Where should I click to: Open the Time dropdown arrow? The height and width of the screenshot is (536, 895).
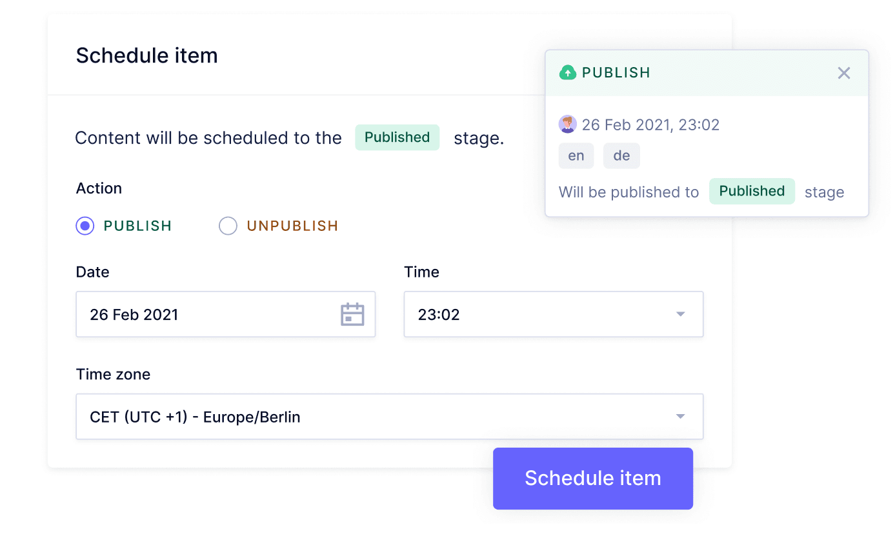[680, 314]
